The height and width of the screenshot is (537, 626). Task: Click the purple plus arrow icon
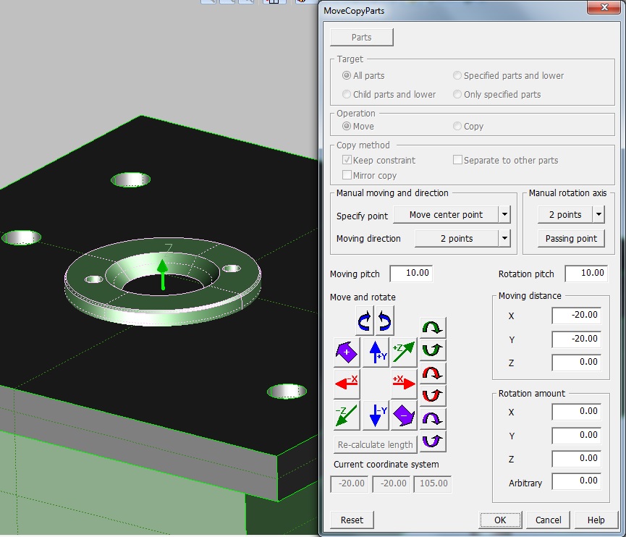[x=347, y=352]
